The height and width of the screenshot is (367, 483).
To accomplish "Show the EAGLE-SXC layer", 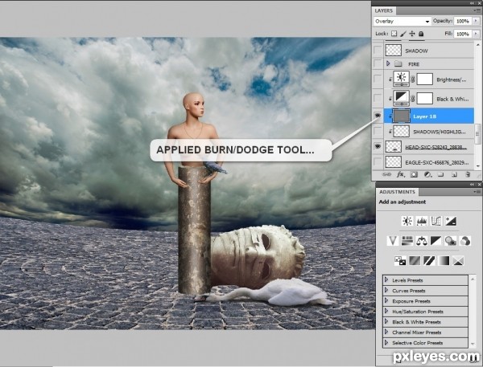I will 378,161.
